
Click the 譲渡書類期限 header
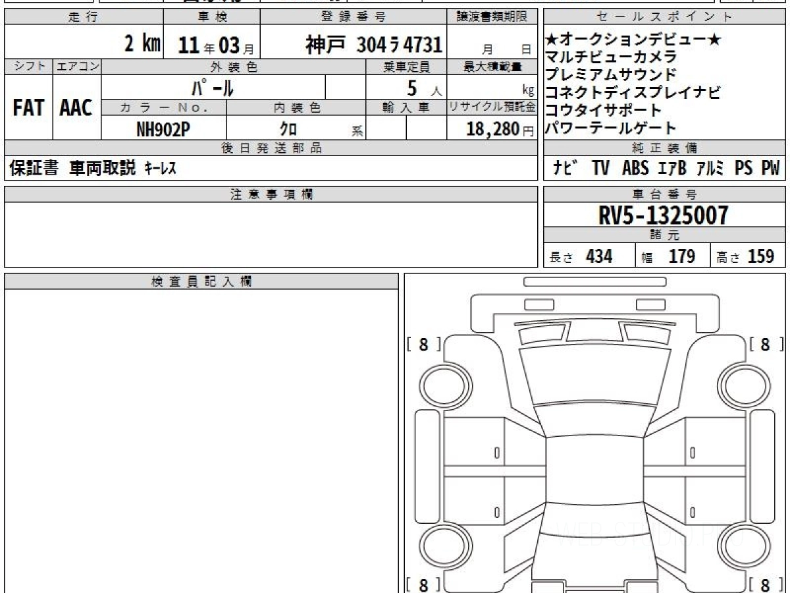(493, 17)
